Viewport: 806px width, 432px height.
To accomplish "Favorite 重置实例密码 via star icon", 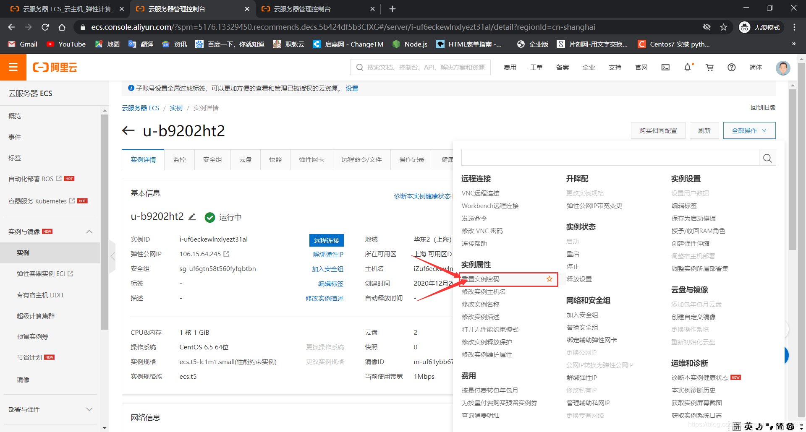I will pos(549,278).
